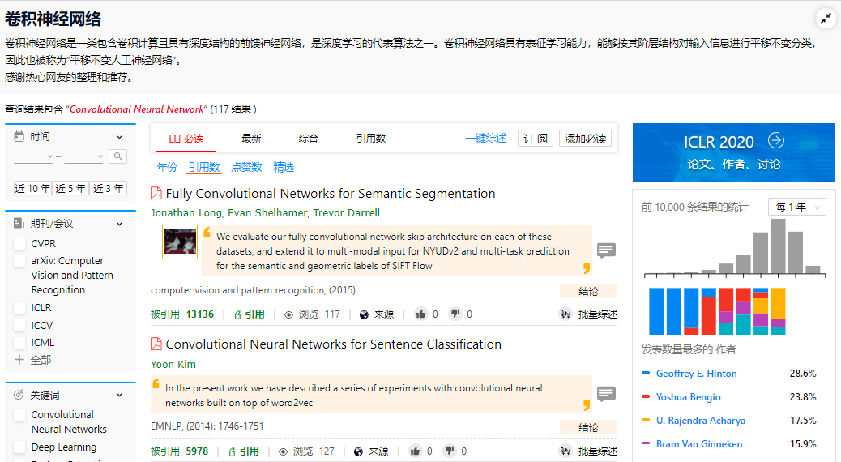This screenshot has height=462, width=841.
Task: Filter to 近 3 年
Action: tap(109, 188)
